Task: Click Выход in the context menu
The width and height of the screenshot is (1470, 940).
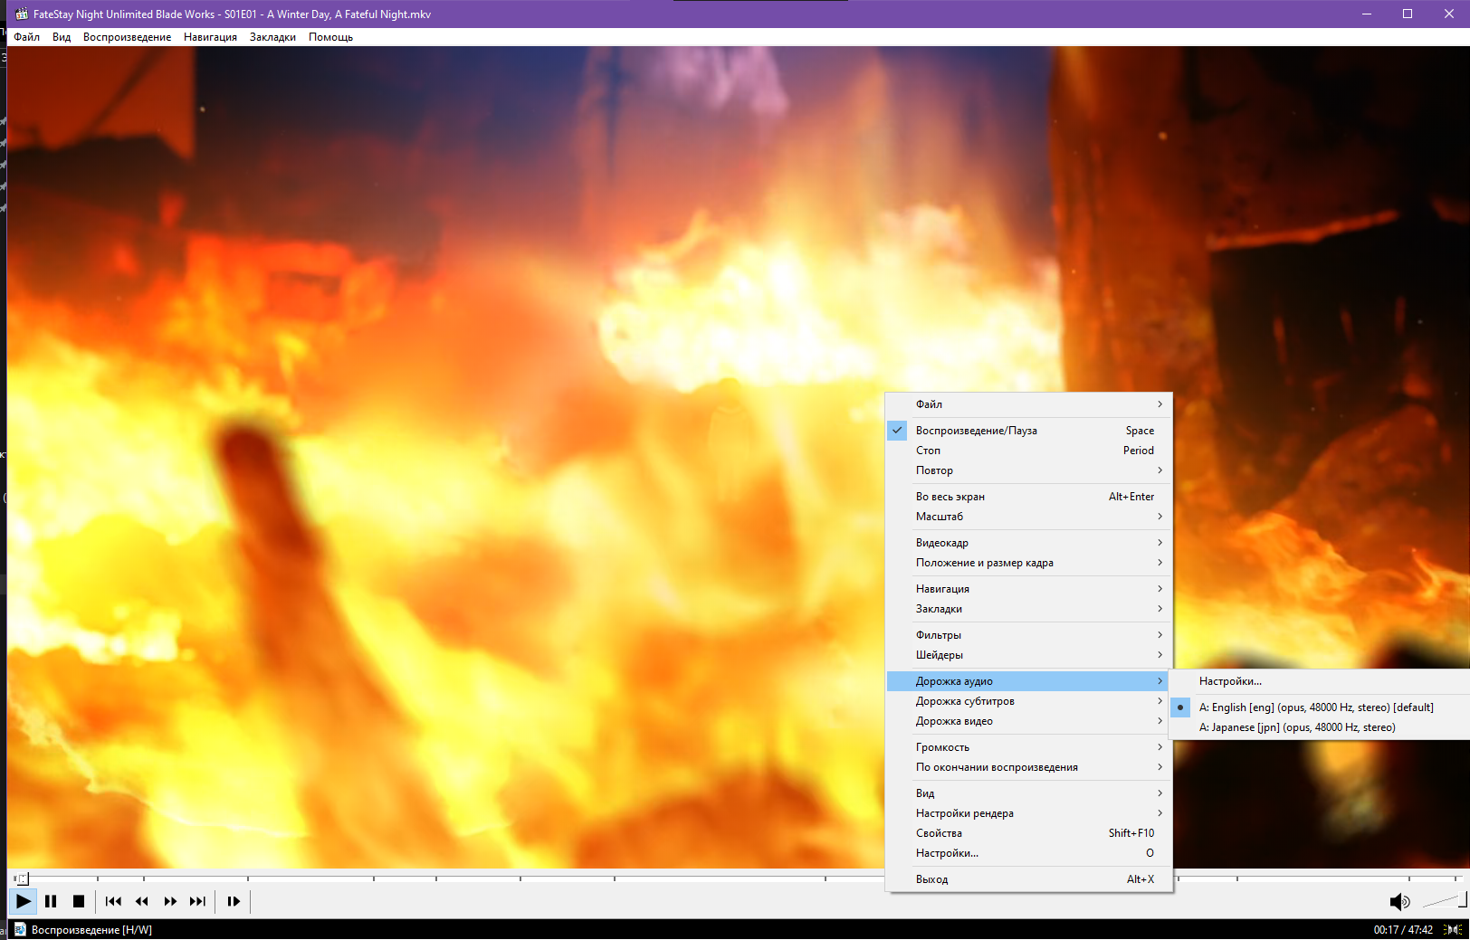Action: [x=931, y=879]
